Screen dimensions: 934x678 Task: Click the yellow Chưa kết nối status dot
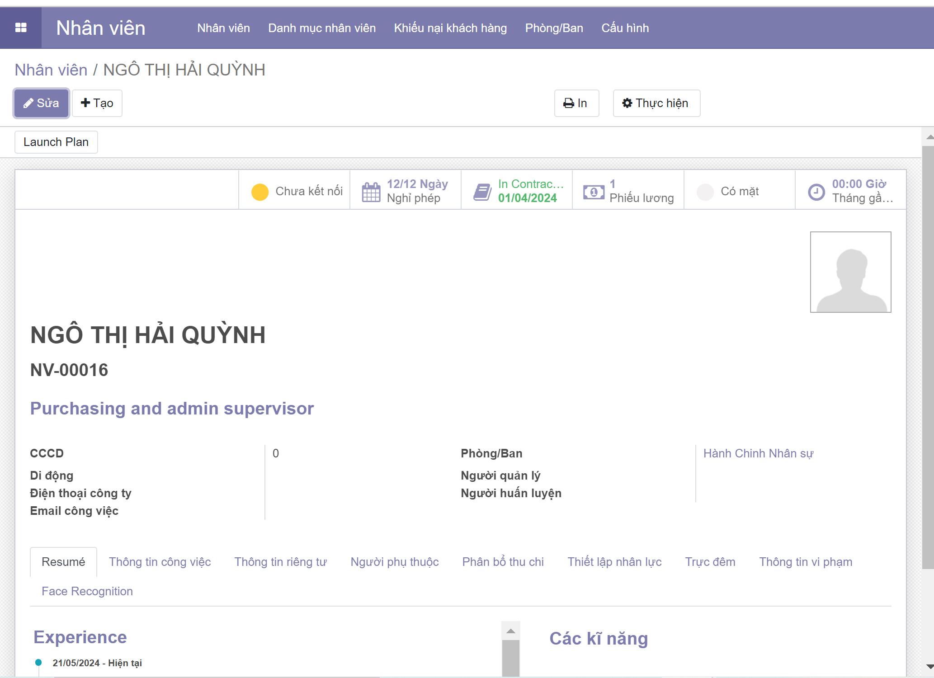[260, 192]
